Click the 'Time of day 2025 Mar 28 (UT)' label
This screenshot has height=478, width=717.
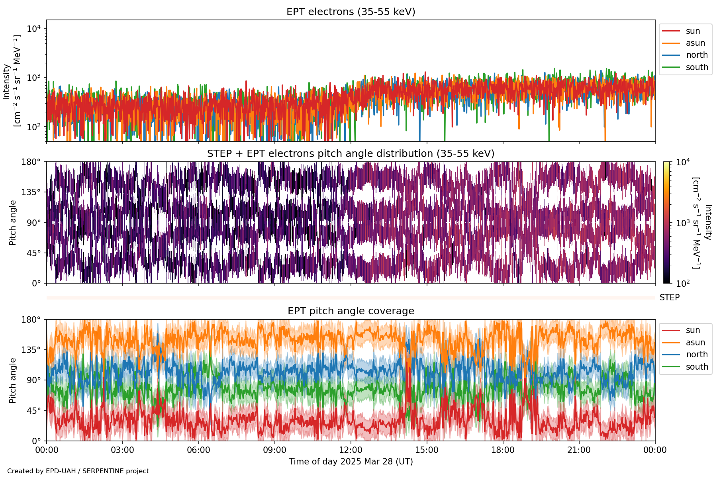[351, 462]
